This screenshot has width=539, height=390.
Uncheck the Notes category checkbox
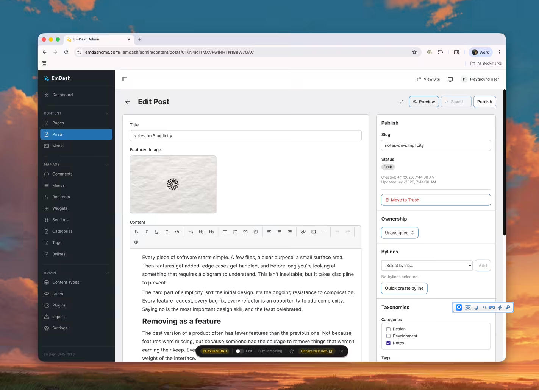388,343
